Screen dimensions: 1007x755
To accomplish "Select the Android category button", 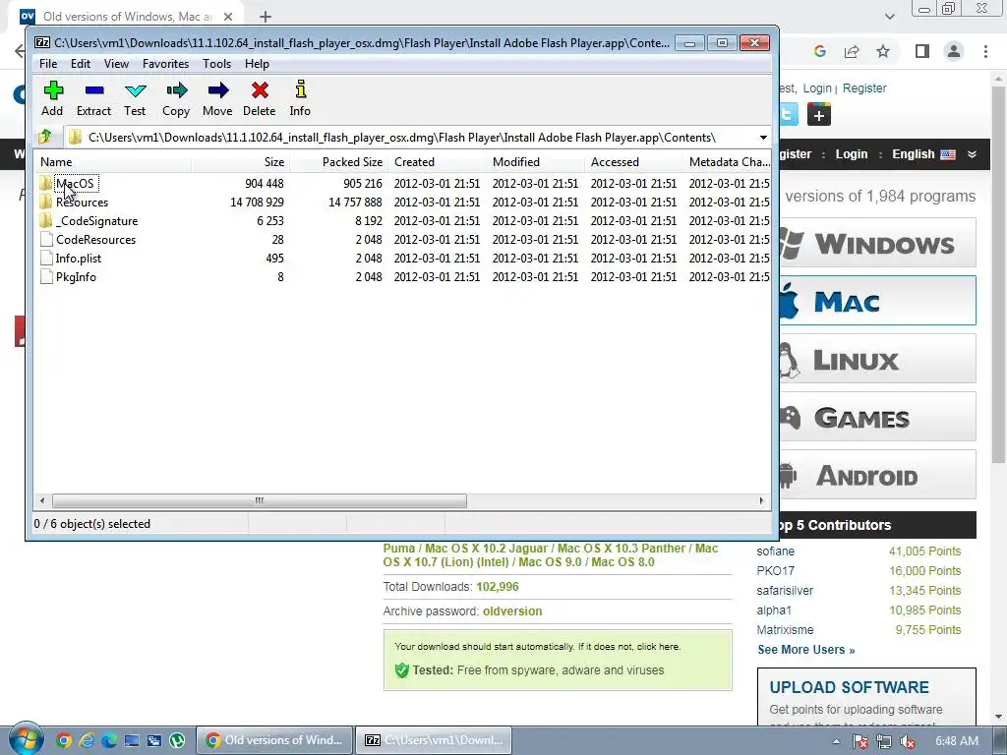I will tap(878, 475).
